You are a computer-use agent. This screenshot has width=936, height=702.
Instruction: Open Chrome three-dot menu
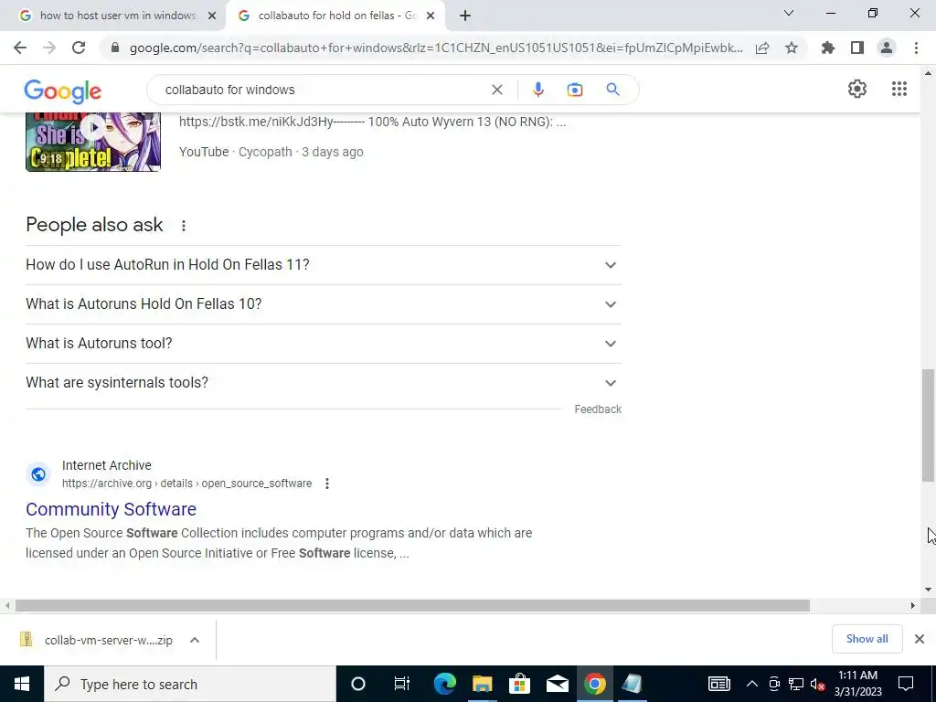[916, 48]
